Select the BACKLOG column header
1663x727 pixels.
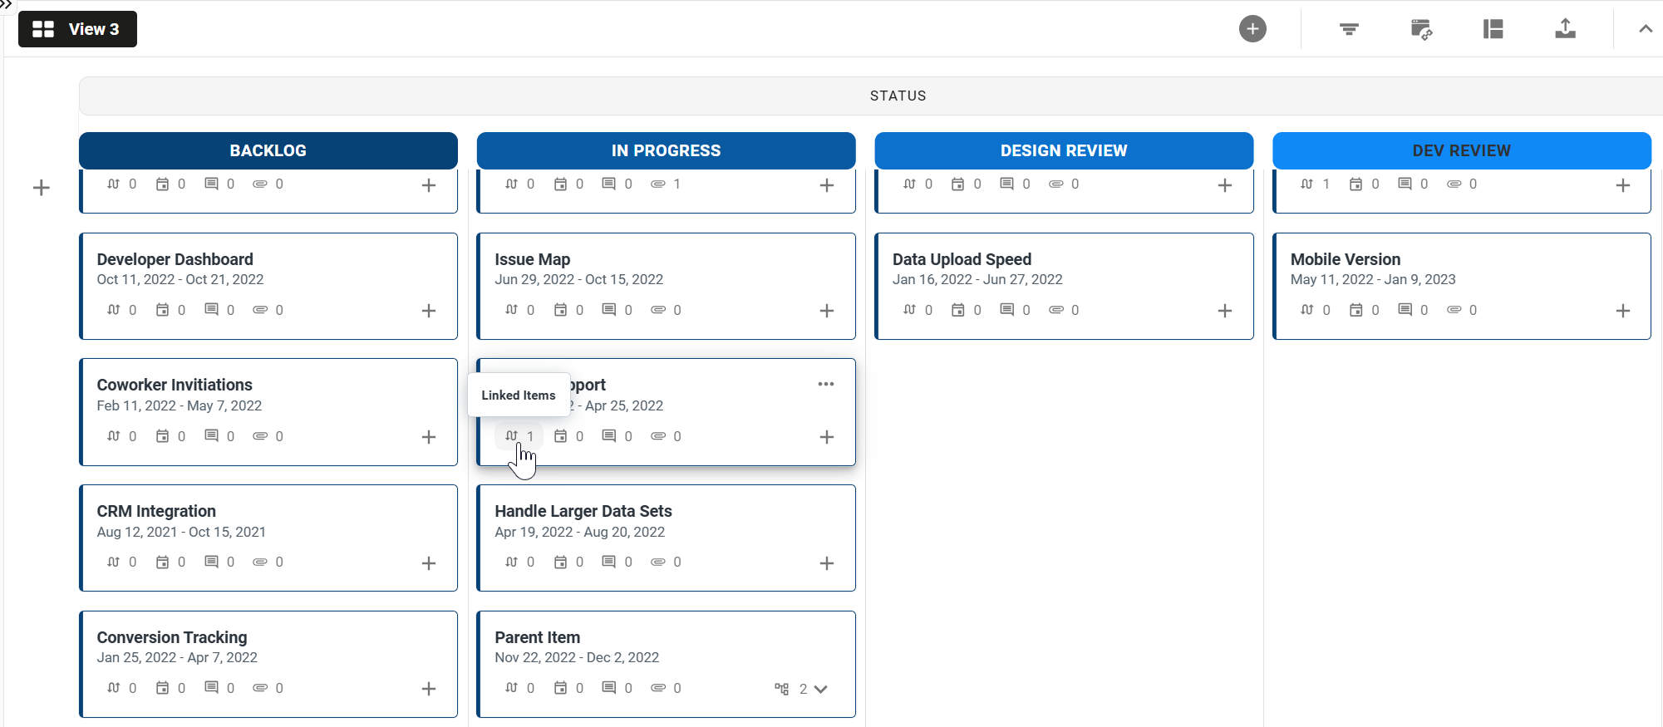[x=268, y=150]
